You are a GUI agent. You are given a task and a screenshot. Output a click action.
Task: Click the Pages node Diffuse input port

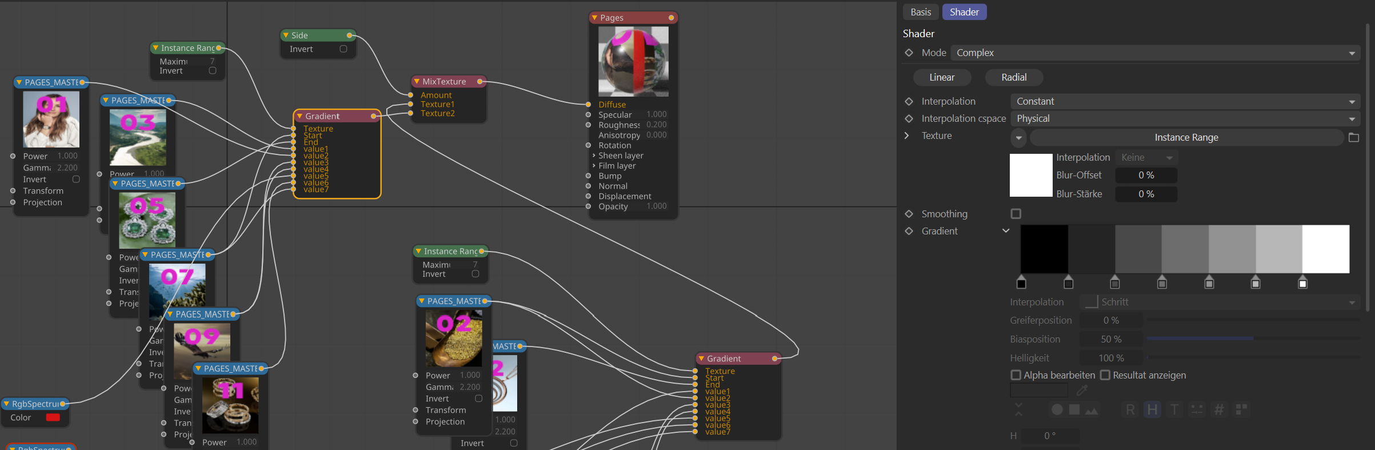point(588,105)
